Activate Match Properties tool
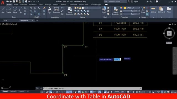This screenshot has height=99, width=177. click(116, 11)
